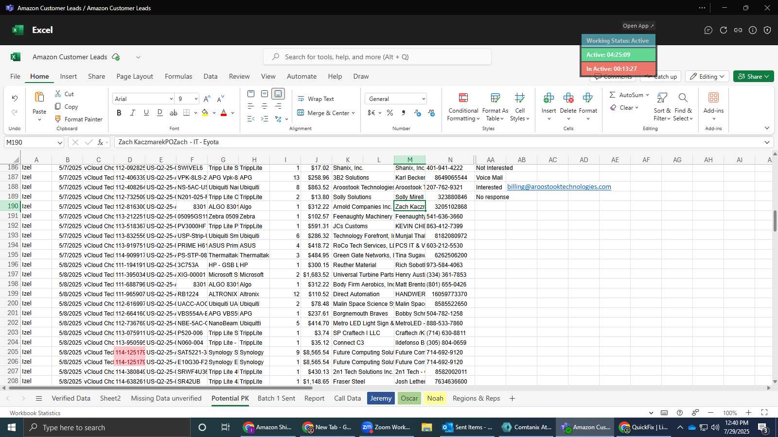
Task: Click the red font color swatch
Action: click(x=224, y=113)
